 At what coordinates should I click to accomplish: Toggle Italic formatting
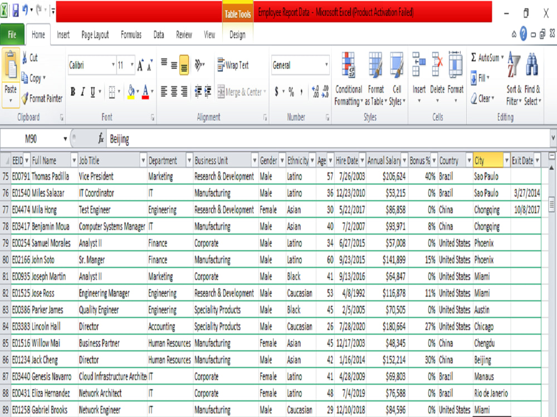coord(83,92)
